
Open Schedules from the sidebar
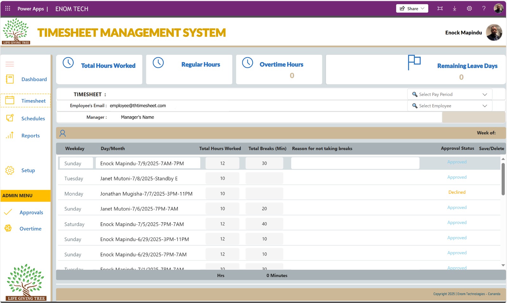33,118
